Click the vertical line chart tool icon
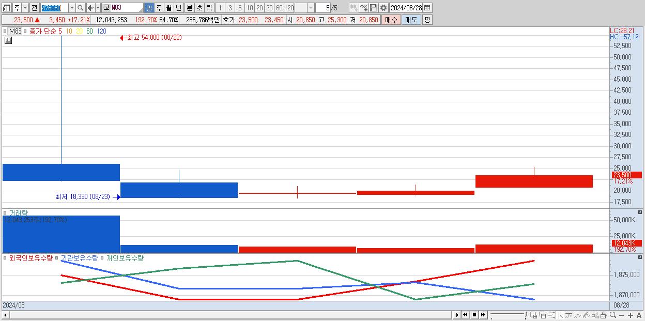 (x=578, y=315)
